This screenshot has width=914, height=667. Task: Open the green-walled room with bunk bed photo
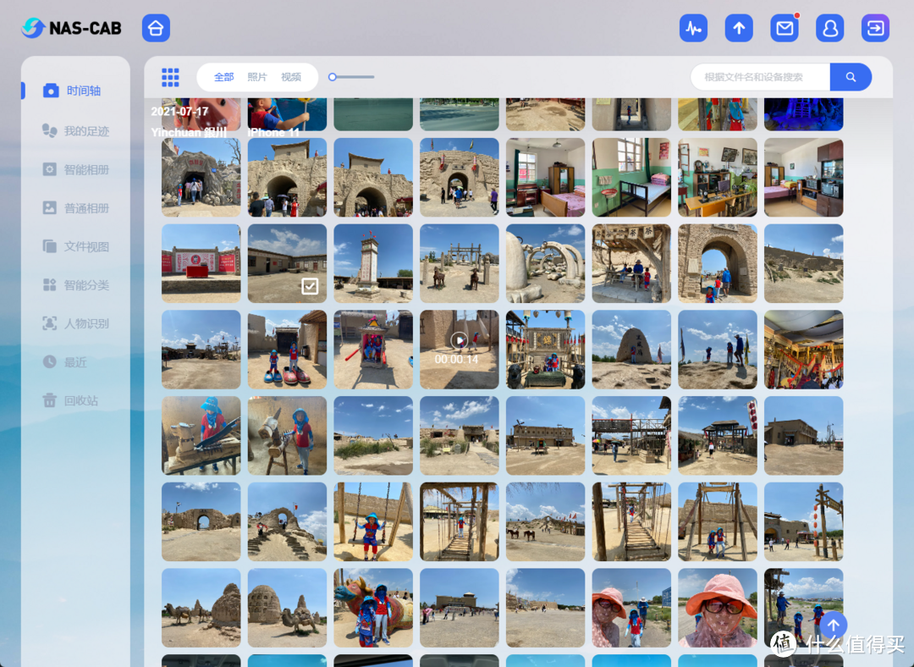pos(631,177)
